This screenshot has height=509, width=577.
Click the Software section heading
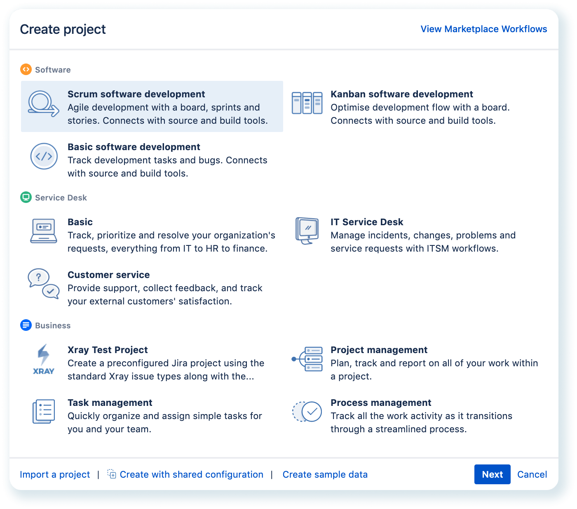(x=53, y=70)
